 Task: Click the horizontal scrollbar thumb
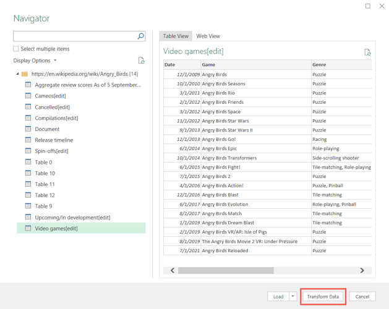point(226,270)
